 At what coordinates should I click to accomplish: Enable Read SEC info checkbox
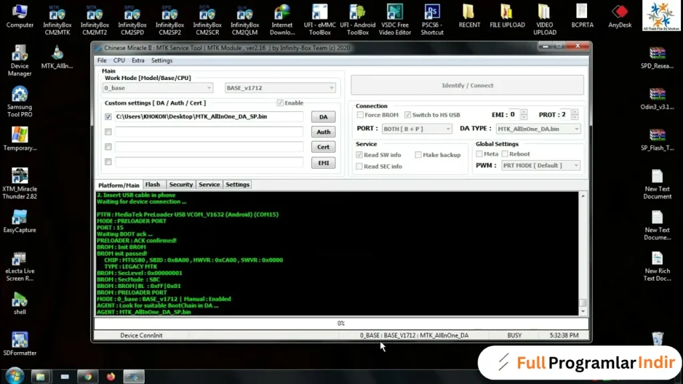pyautogui.click(x=360, y=166)
